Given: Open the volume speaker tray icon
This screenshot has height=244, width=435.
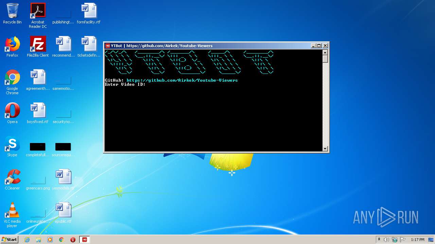Looking at the screenshot, I should click(386, 240).
